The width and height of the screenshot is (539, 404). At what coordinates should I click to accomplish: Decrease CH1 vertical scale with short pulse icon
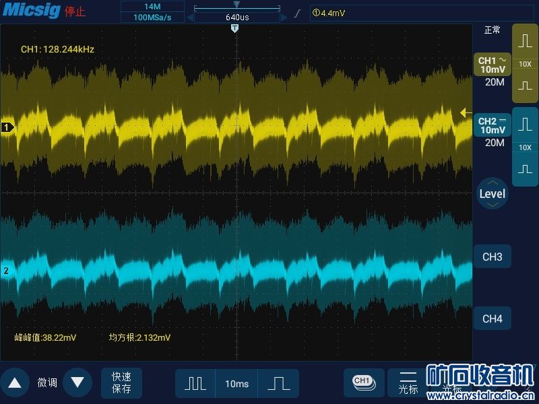525,86
